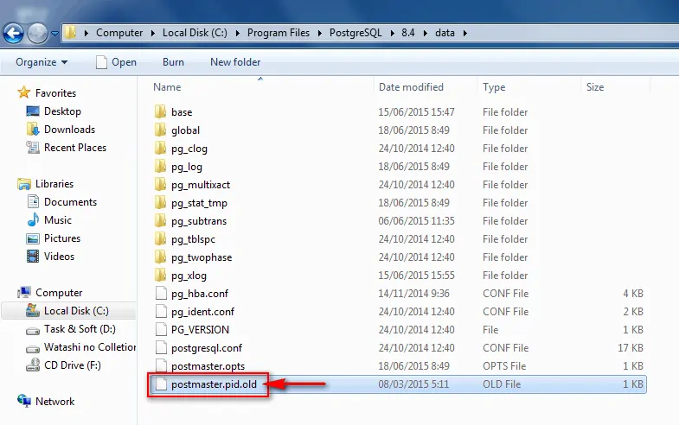Select Task & Soft (D:) drive
The height and width of the screenshot is (425, 679).
point(80,329)
